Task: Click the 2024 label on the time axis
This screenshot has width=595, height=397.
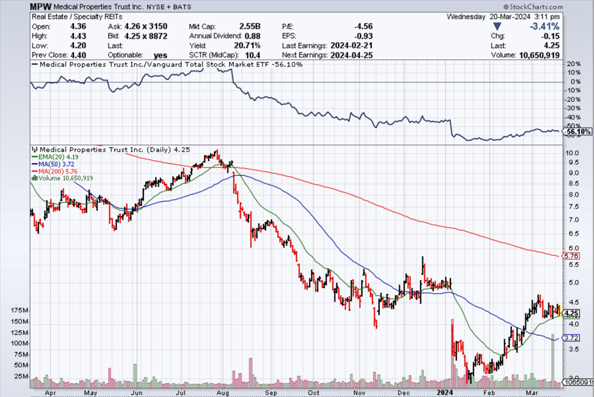Action: 445,393
